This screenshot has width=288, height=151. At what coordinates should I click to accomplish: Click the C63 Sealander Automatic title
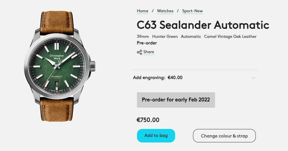(x=203, y=25)
